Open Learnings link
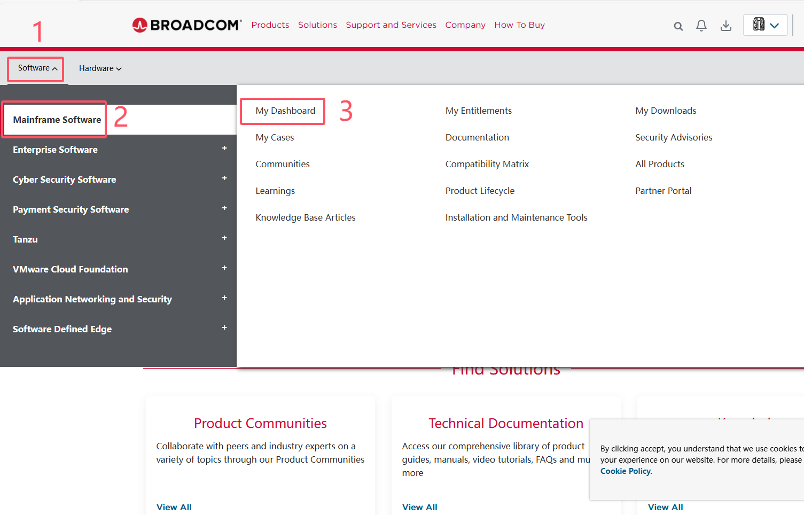Screen dimensions: 804x515 coord(275,191)
